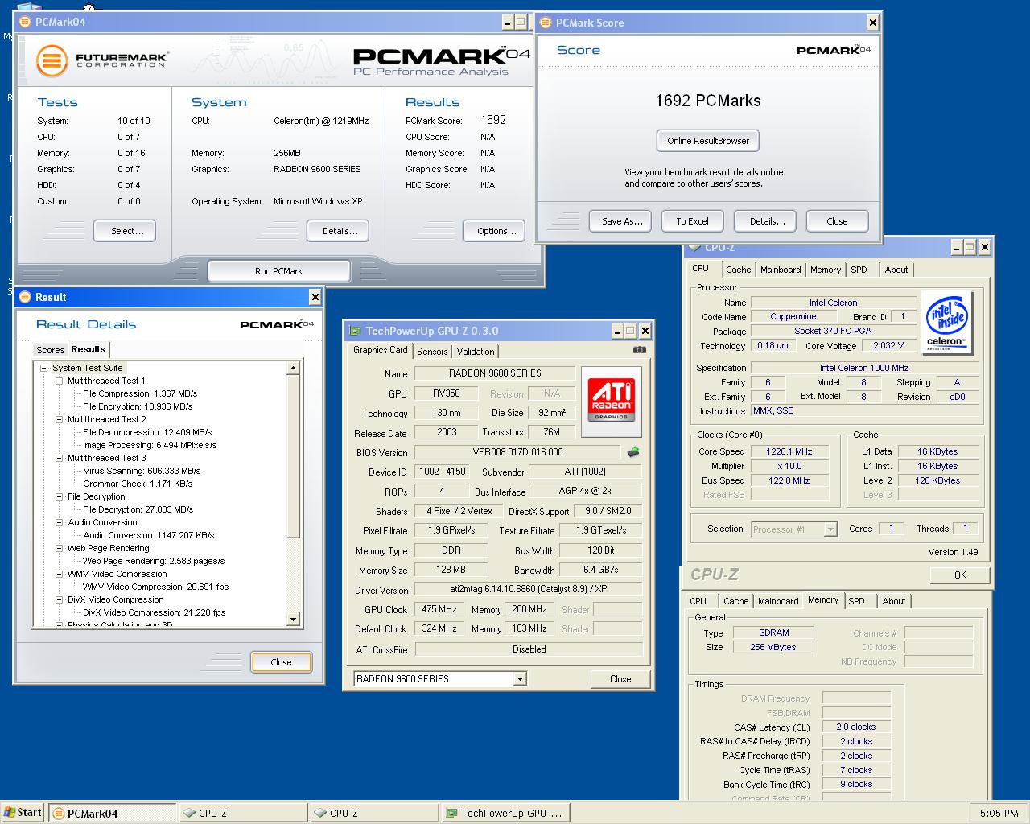This screenshot has height=824, width=1030.
Task: Click the Result tree scrollbar up arrow
Action: tap(293, 368)
